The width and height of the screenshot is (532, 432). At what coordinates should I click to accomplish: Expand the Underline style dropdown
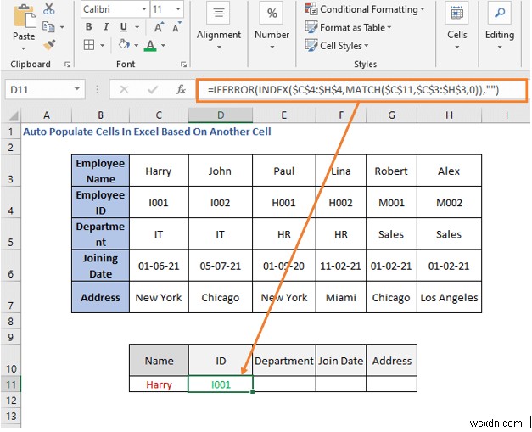point(137,27)
